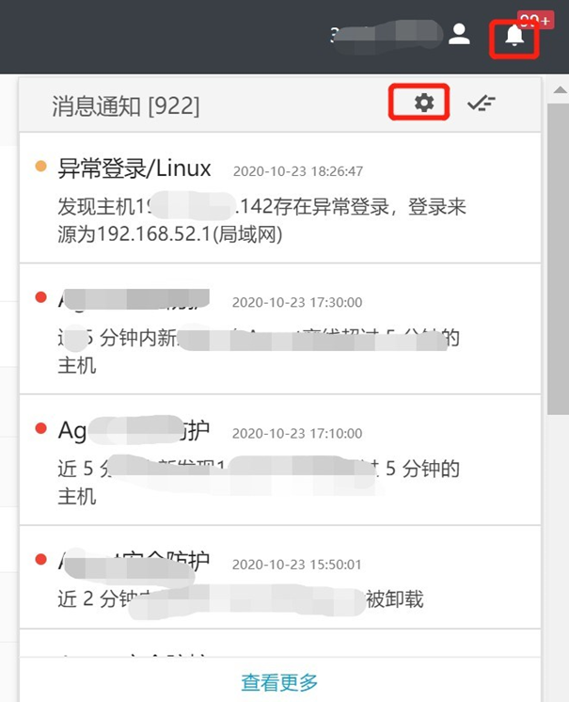The width and height of the screenshot is (569, 702).
Task: Open the alert ending with 被卸载
Action: 280,578
